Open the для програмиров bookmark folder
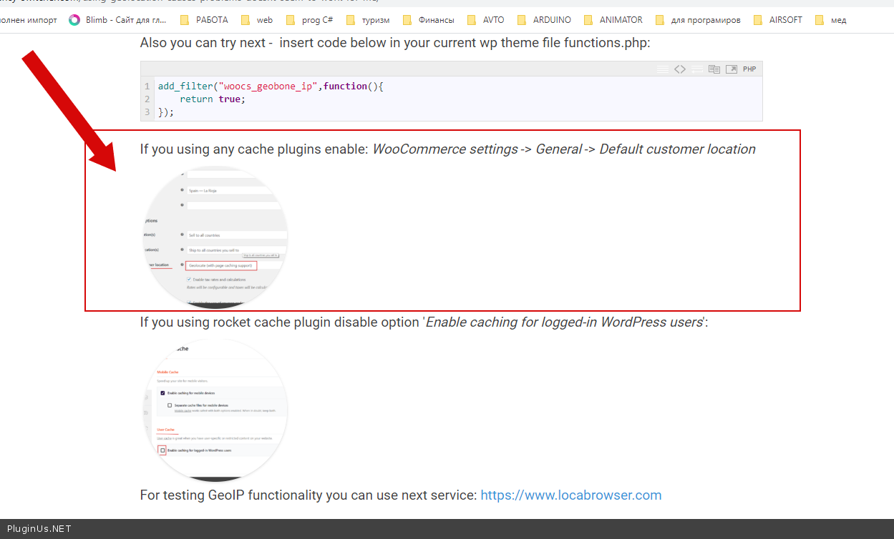The image size is (894, 539). tap(698, 20)
